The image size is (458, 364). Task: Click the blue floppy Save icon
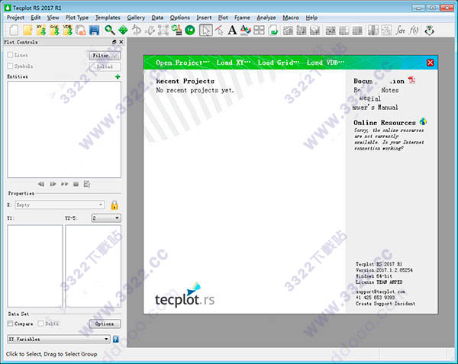pyautogui.click(x=95, y=31)
